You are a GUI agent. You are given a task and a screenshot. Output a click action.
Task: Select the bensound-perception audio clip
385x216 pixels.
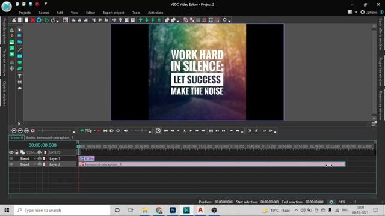coord(212,164)
